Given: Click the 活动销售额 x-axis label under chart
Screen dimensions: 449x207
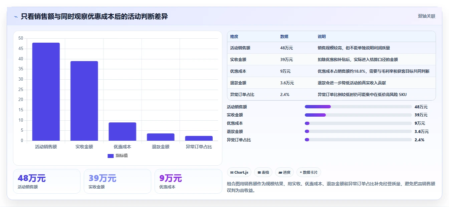Looking at the screenshot, I should point(46,147).
